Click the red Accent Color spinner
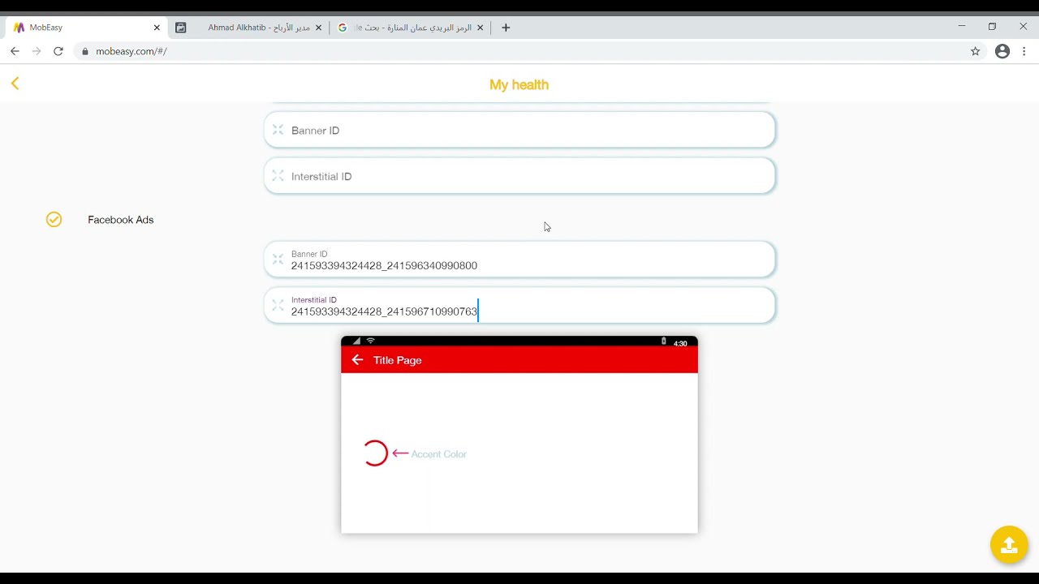Image resolution: width=1039 pixels, height=584 pixels. [375, 453]
